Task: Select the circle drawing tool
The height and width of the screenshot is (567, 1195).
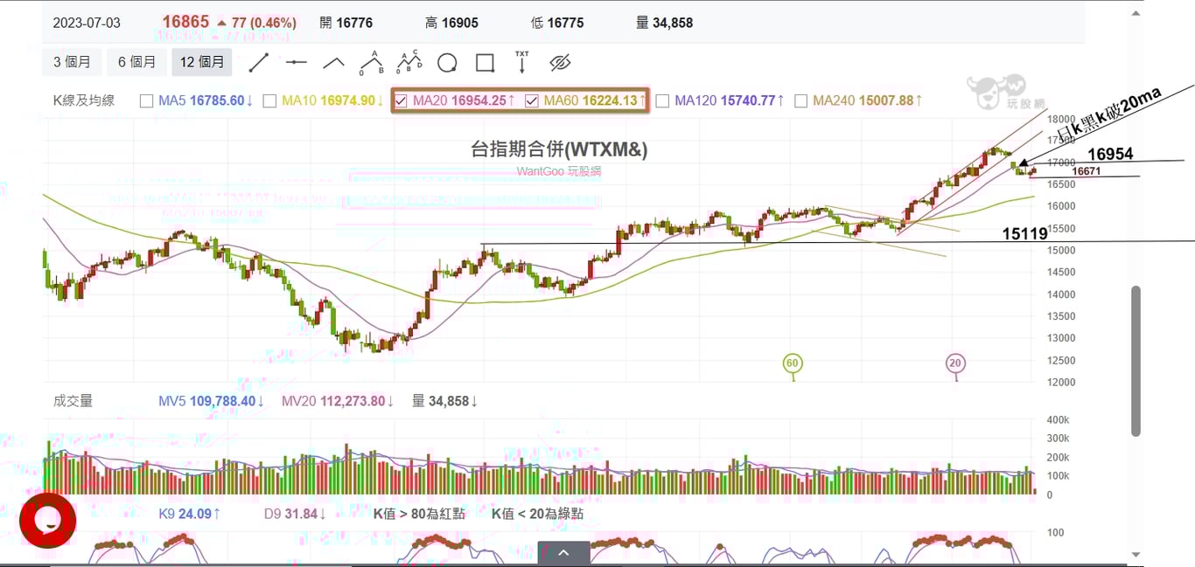Action: tap(447, 63)
